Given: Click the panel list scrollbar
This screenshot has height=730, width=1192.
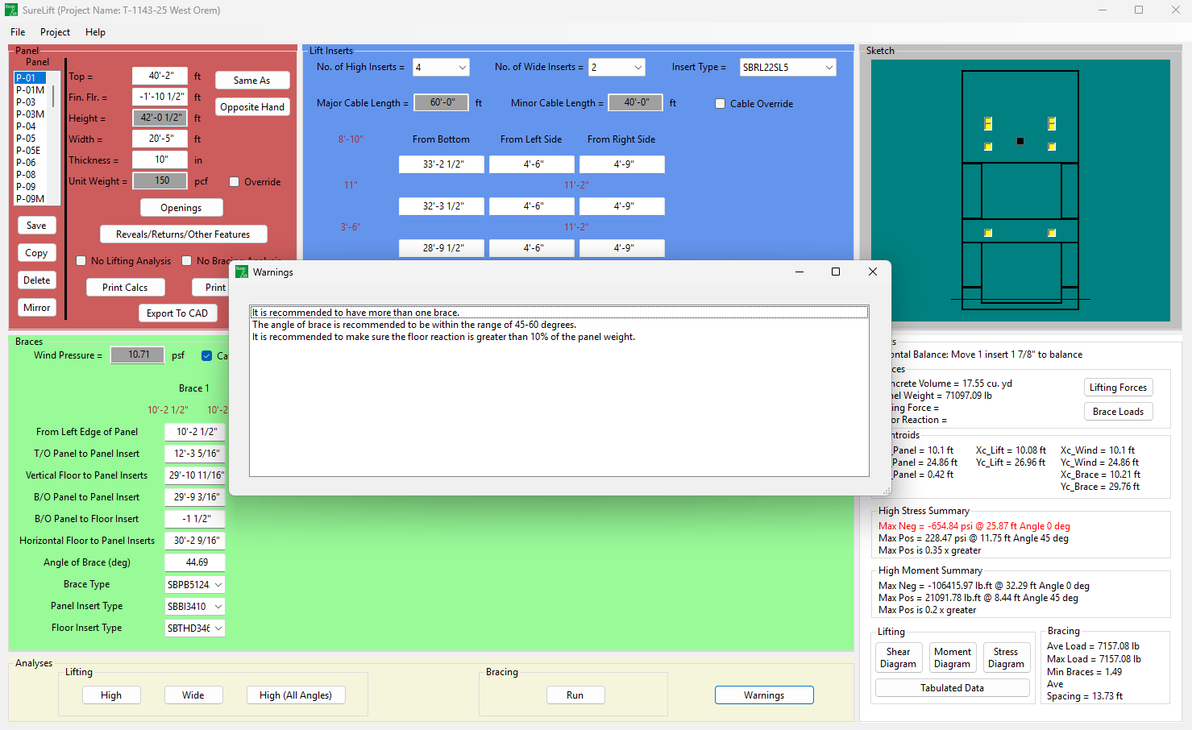Looking at the screenshot, I should [54, 97].
